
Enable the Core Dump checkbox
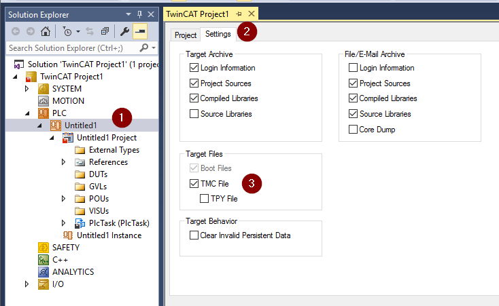pyautogui.click(x=353, y=130)
